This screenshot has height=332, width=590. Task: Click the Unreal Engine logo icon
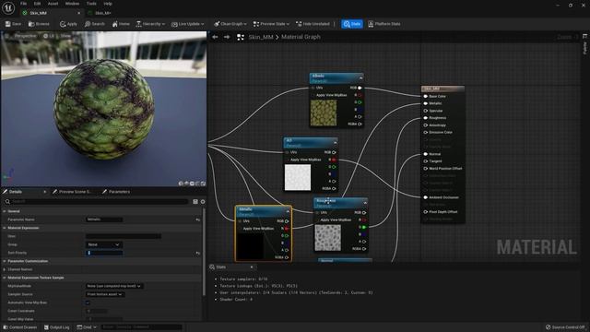point(8,7)
